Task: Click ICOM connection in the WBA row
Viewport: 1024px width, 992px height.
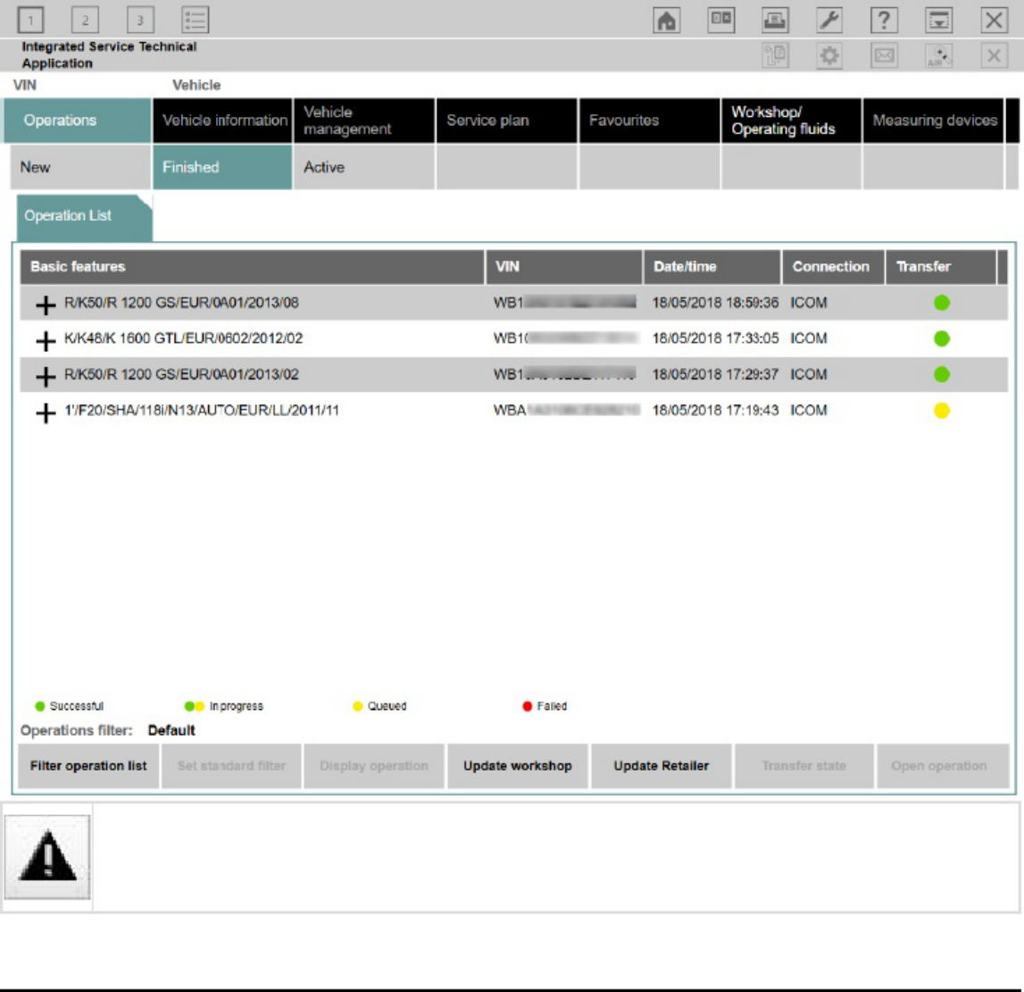Action: point(809,411)
